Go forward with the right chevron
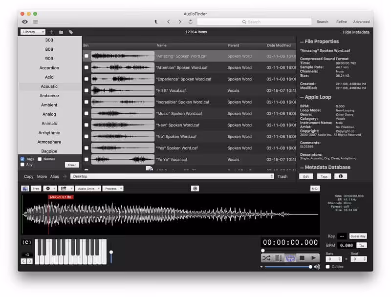Screen dimensions: 391x297 click(180, 21)
